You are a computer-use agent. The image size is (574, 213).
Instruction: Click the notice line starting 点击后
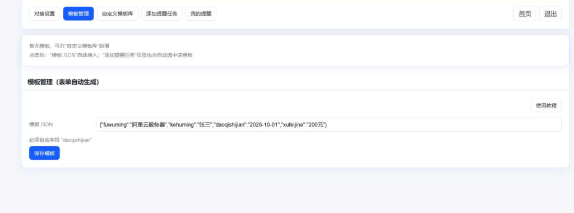111,55
